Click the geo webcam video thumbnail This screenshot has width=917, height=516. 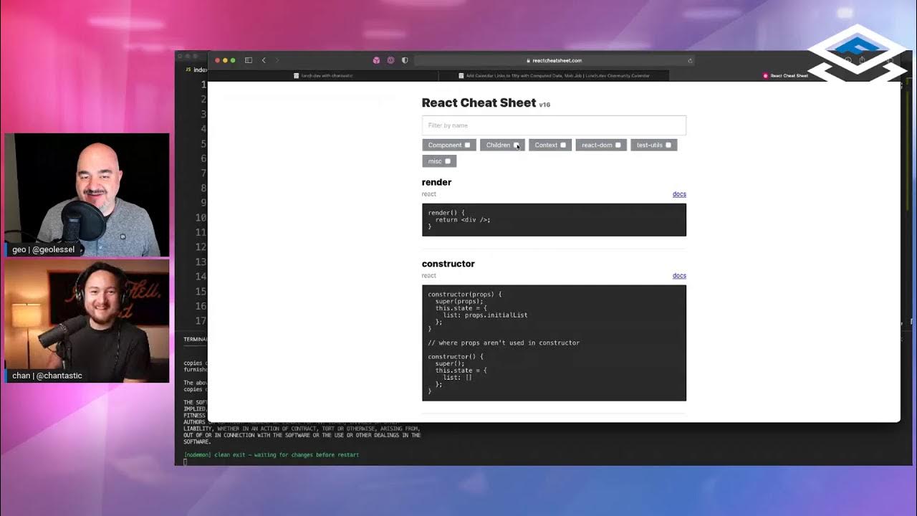point(87,195)
